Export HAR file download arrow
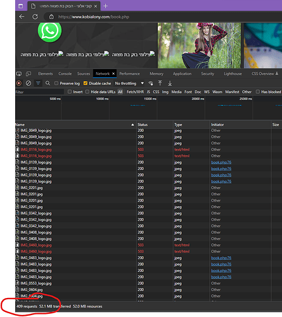The width and height of the screenshot is (282, 317). [x=170, y=83]
